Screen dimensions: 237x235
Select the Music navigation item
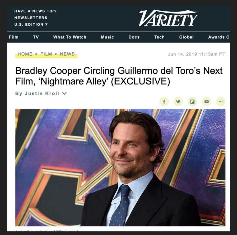tap(107, 37)
